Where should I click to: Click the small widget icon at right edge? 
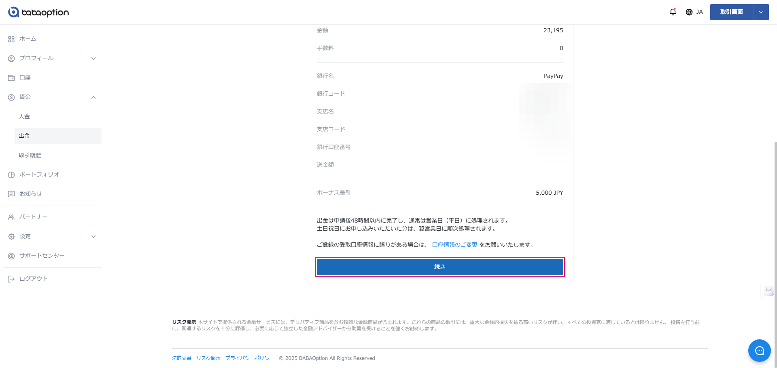[x=769, y=290]
